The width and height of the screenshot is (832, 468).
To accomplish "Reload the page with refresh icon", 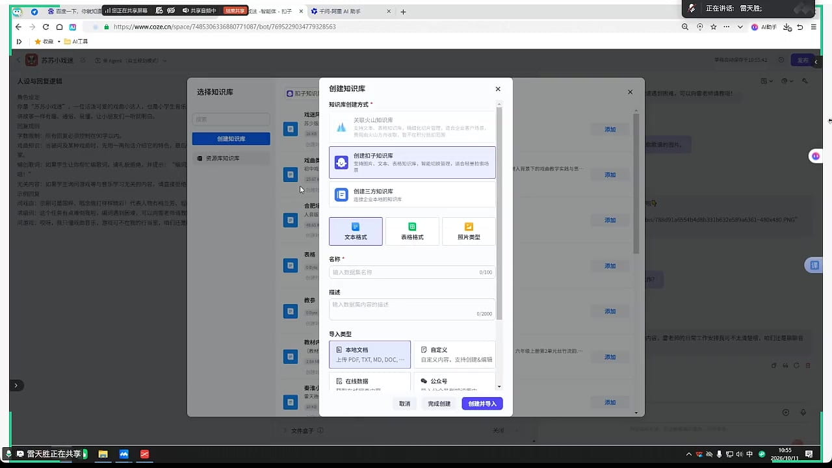I will [x=45, y=27].
